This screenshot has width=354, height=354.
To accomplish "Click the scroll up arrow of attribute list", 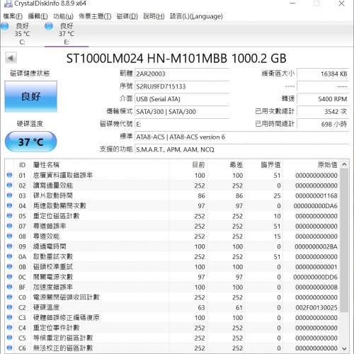I will click(x=344, y=164).
